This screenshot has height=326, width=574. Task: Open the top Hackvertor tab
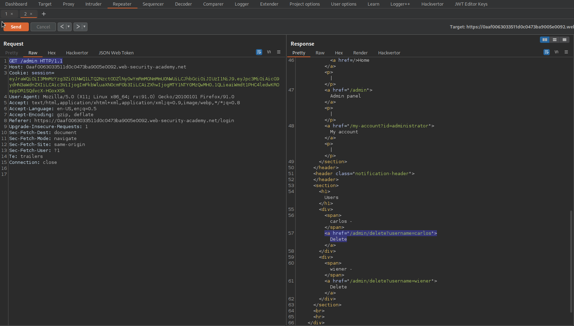pos(432,4)
